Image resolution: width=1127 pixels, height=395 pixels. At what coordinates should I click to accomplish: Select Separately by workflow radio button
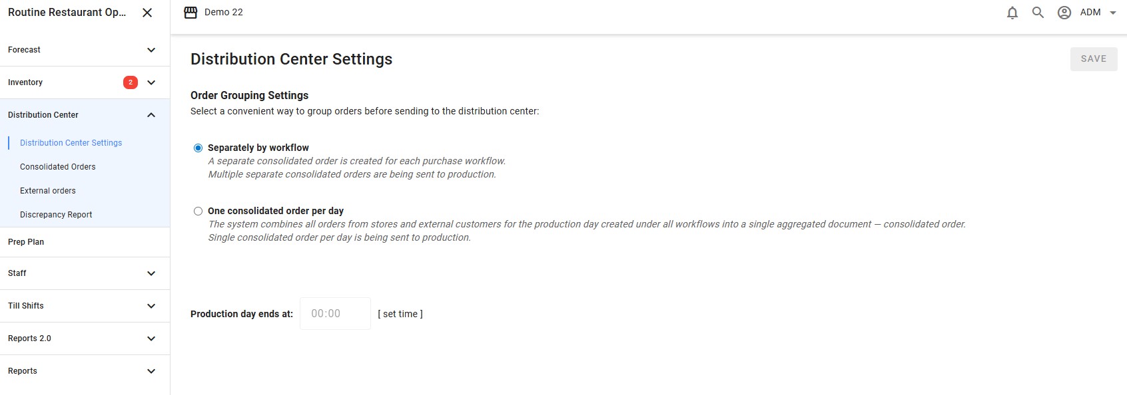pos(198,148)
